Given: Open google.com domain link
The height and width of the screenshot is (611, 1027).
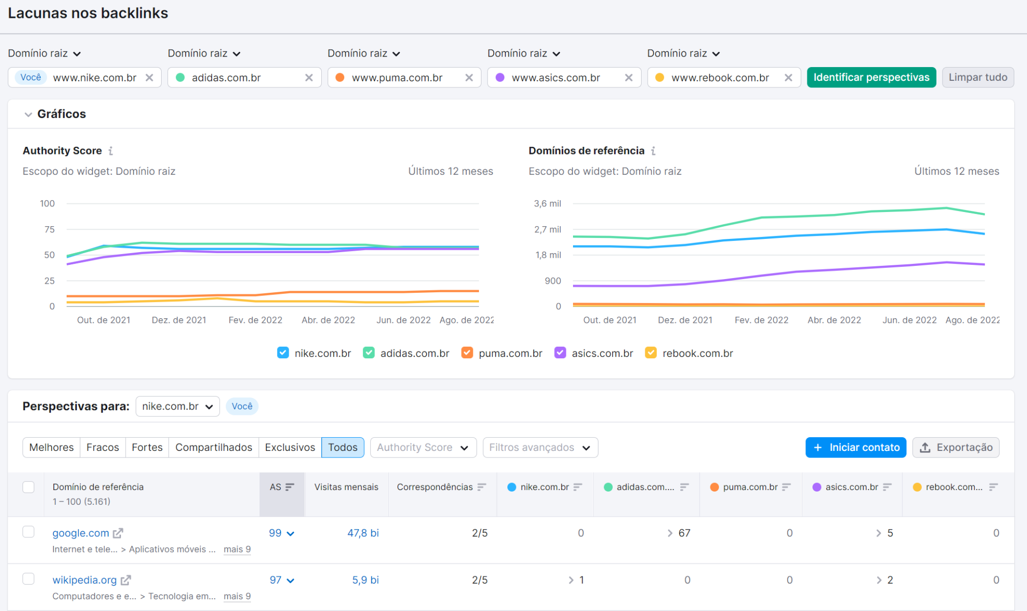Looking at the screenshot, I should [x=81, y=533].
